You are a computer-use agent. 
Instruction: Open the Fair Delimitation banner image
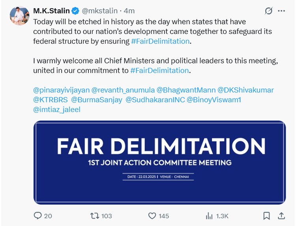coord(159,162)
